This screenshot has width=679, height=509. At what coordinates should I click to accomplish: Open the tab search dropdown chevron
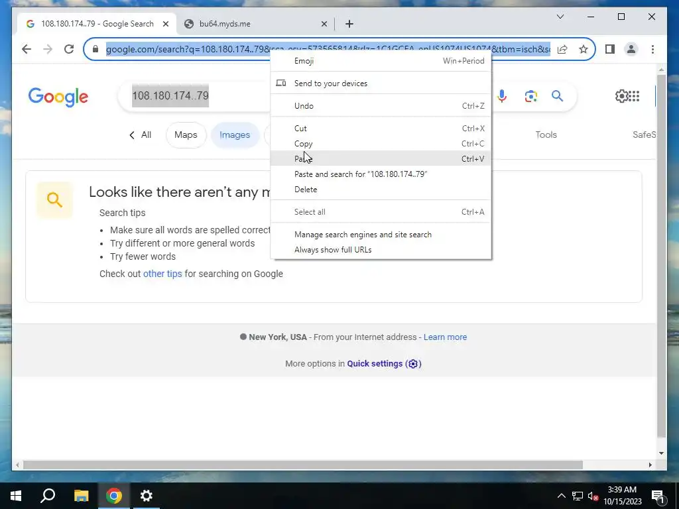coord(560,17)
